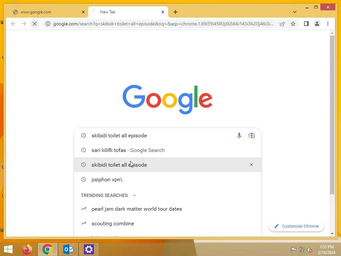Stop loading the page
Image resolution: width=341 pixels, height=256 pixels.
tap(34, 24)
